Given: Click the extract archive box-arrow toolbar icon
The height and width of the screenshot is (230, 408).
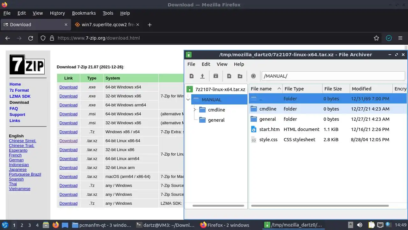Looking at the screenshot, I should click(216, 76).
